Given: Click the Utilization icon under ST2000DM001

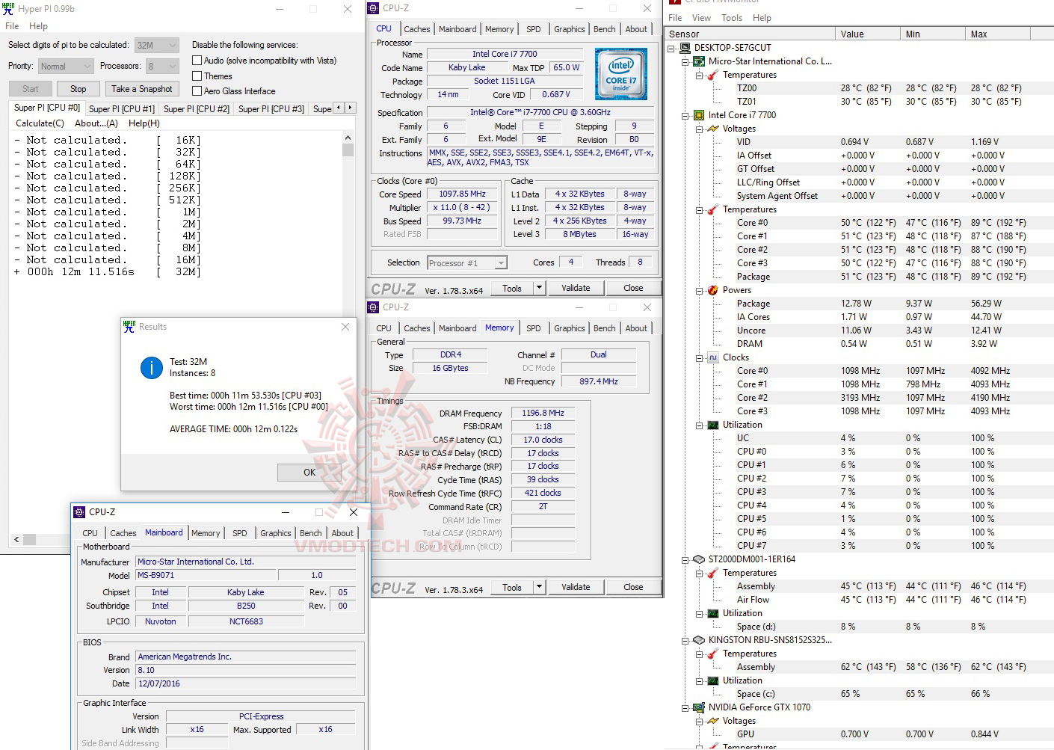Looking at the screenshot, I should 713,613.
